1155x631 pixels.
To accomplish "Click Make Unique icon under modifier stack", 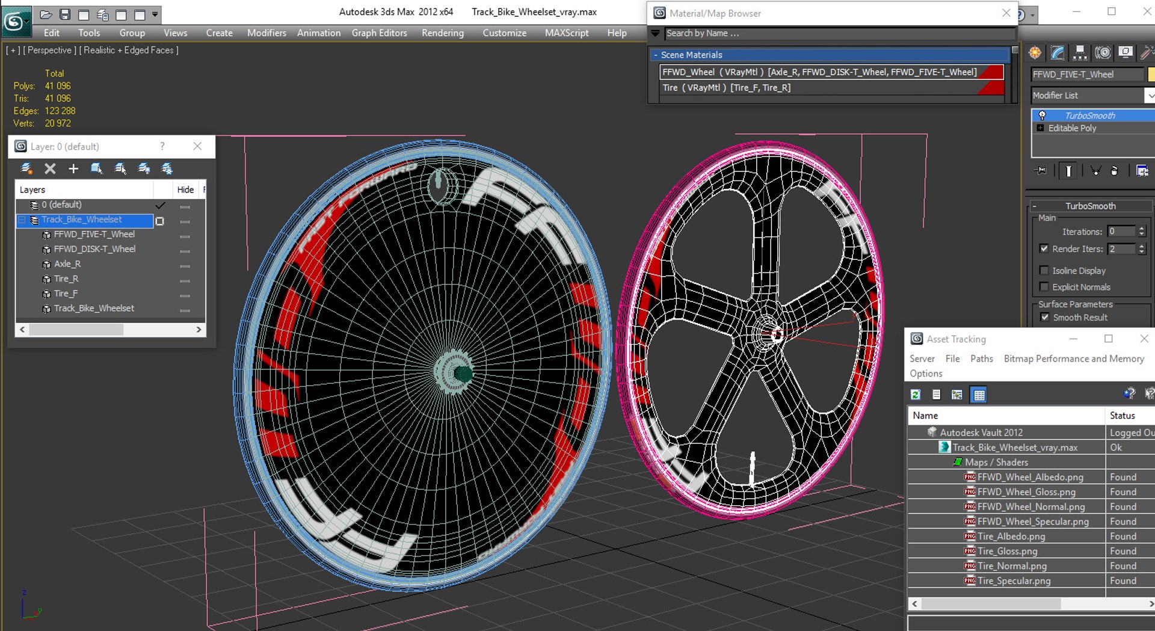I will [1095, 171].
